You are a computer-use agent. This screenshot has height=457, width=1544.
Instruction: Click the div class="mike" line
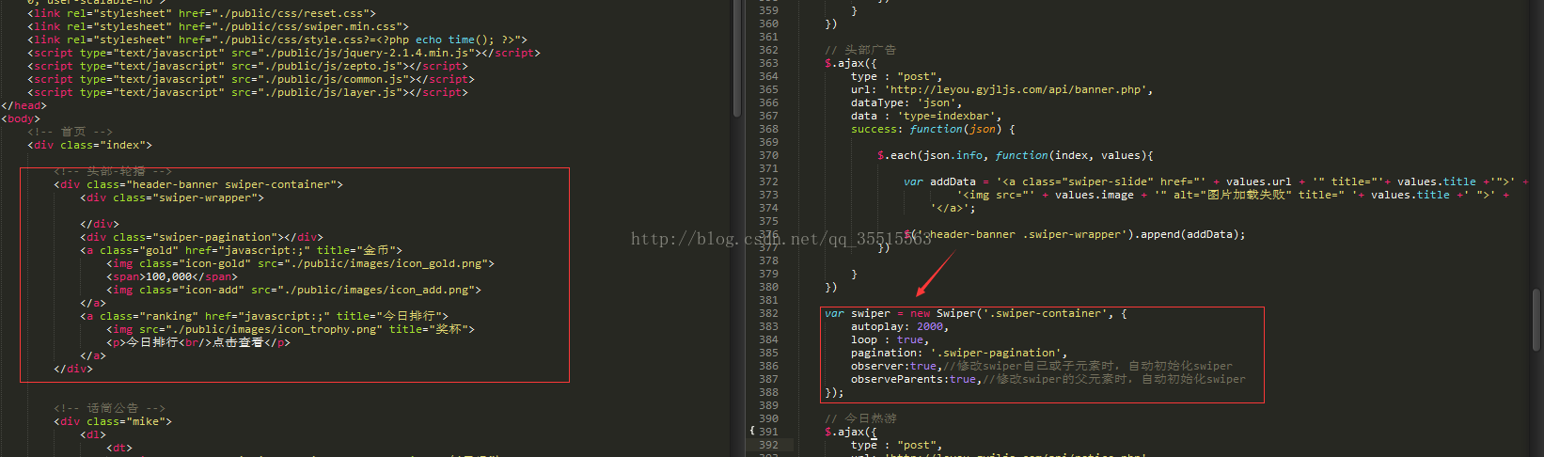(x=113, y=421)
